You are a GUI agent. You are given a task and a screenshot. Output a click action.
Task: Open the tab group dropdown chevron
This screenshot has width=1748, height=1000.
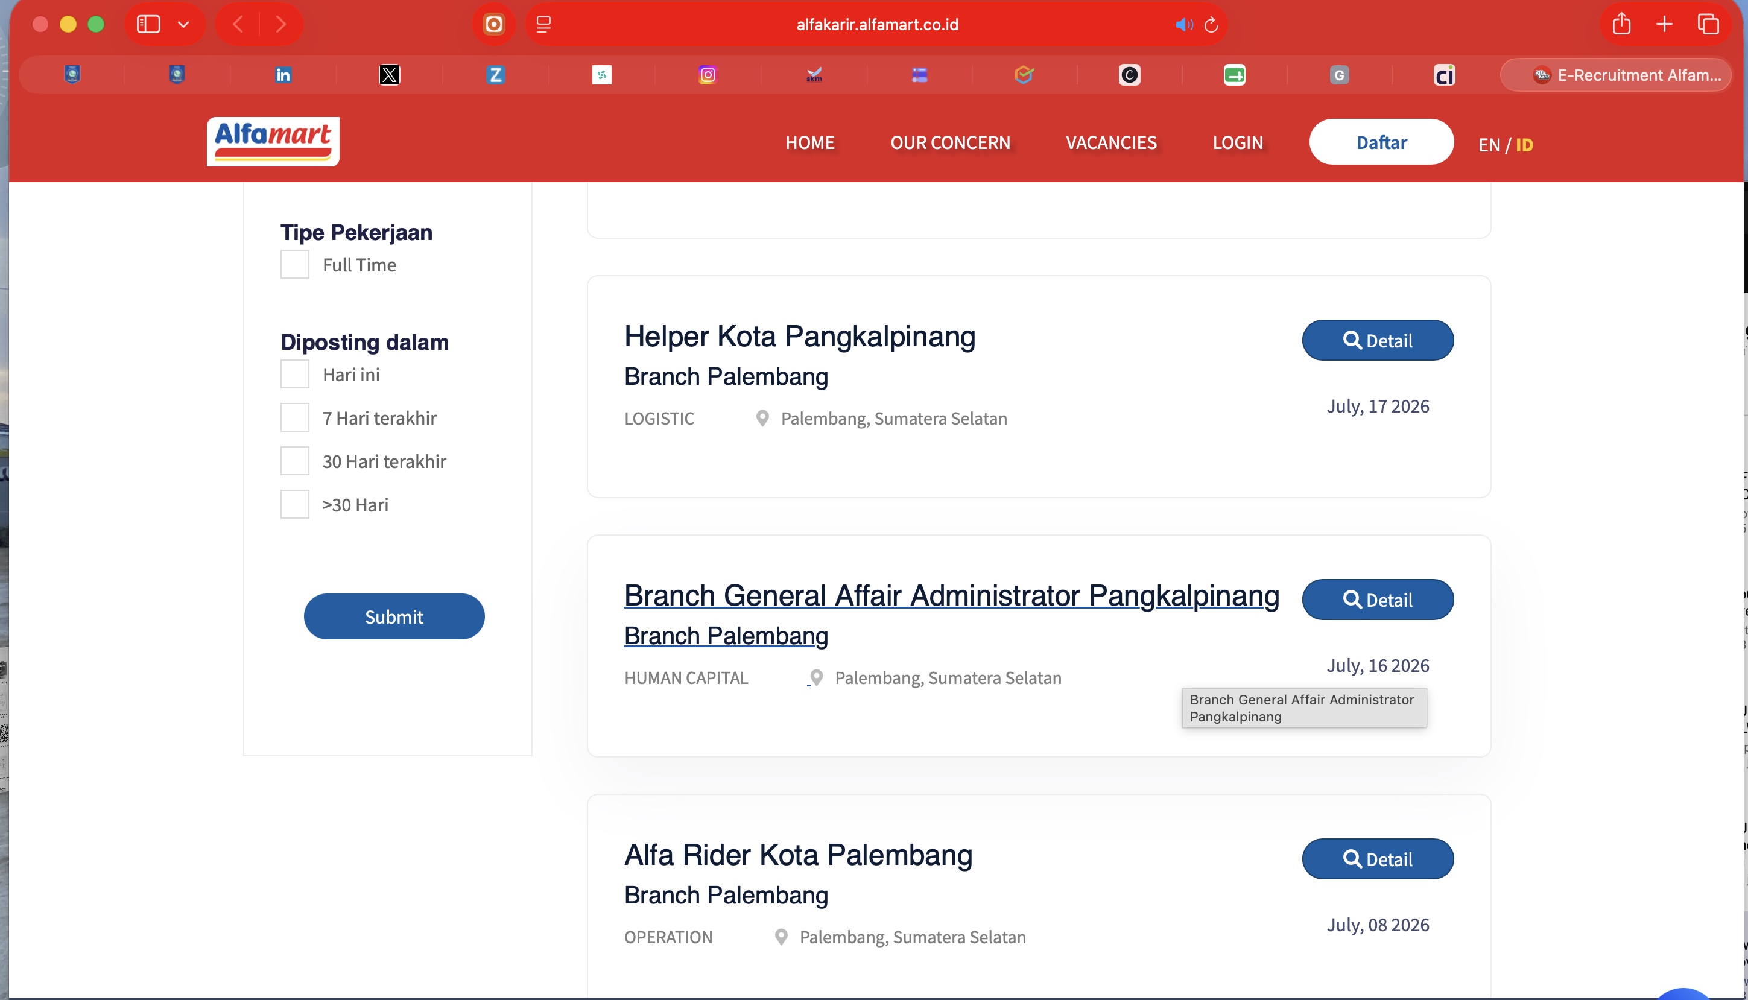point(183,25)
